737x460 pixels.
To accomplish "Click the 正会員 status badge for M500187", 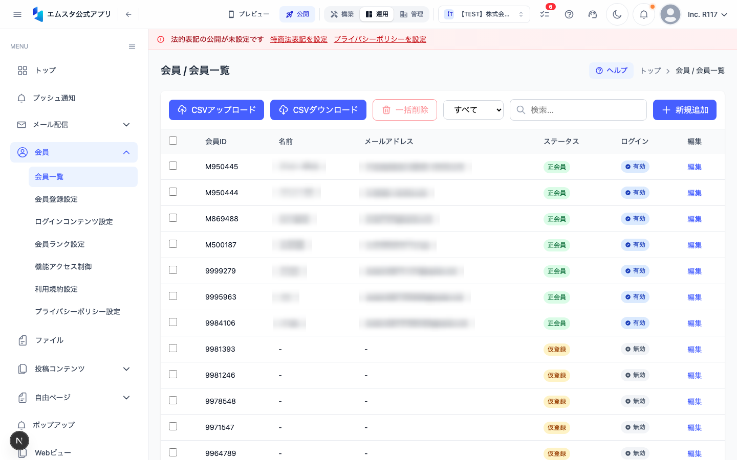I will click(x=557, y=245).
